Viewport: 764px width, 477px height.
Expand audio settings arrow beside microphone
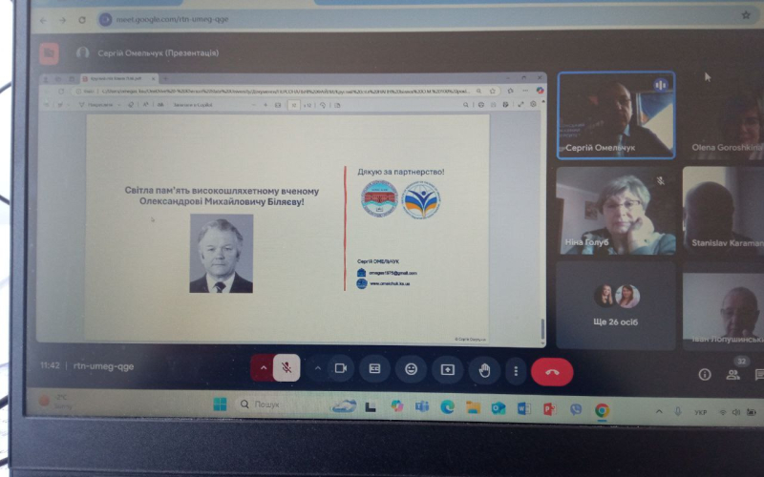tap(262, 368)
